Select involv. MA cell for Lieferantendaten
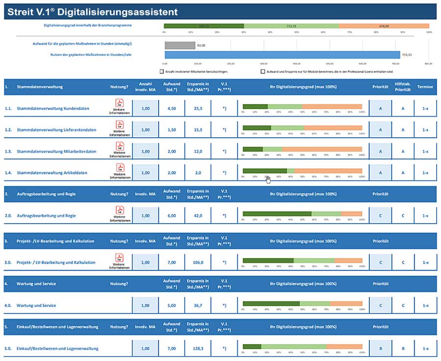 point(146,130)
